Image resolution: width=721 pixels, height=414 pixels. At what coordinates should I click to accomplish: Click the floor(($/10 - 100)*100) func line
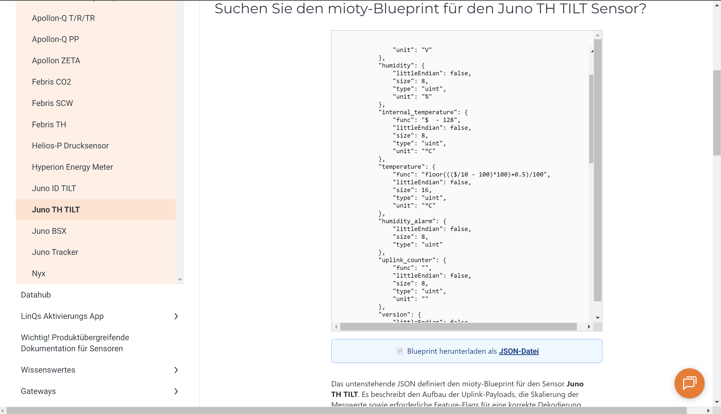471,174
